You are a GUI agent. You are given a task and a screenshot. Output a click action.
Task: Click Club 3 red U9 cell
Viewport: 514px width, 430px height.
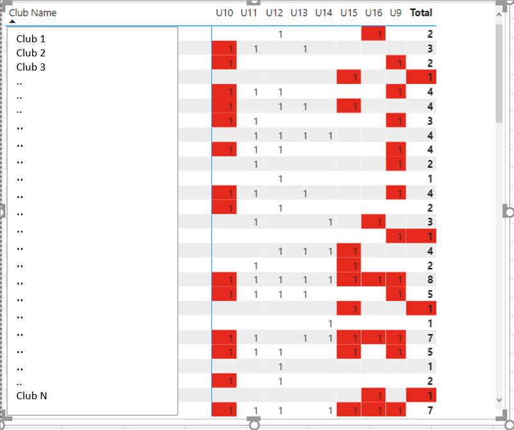[x=396, y=63]
